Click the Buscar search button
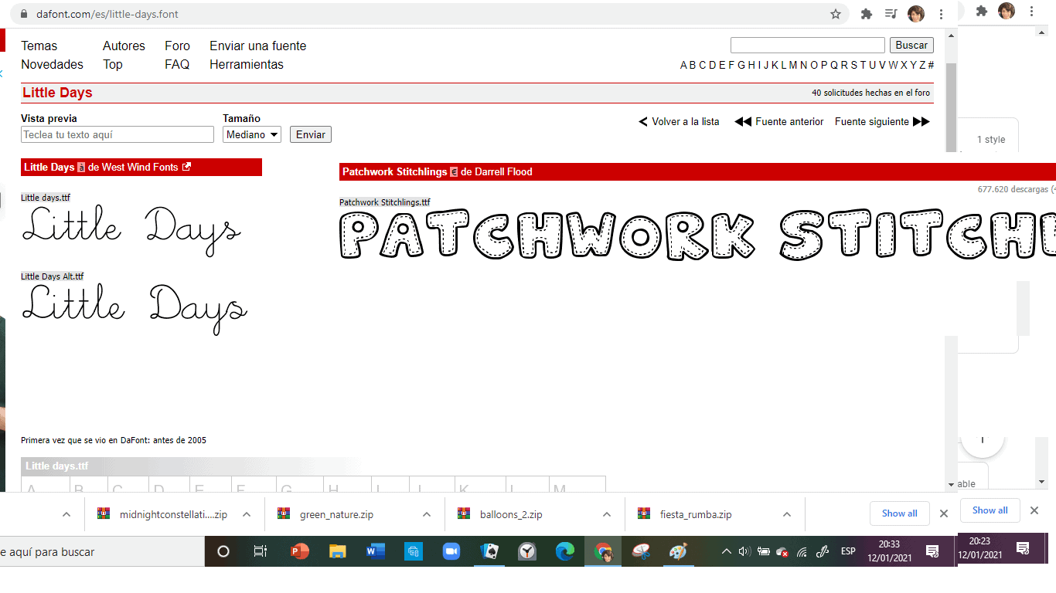 click(911, 45)
